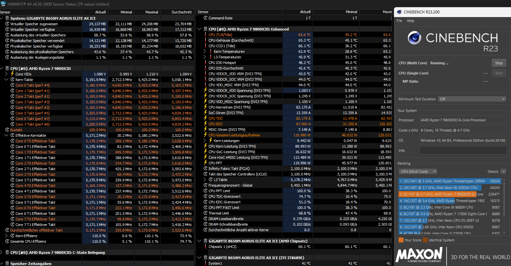Viewport: 511px width, 266px height.
Task: Click the Durchschnitt column header
Action: (x=177, y=12)
